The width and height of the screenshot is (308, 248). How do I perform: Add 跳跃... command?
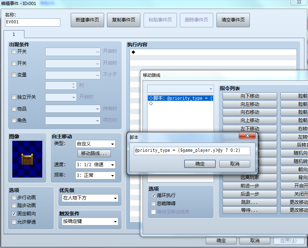[x=250, y=202]
